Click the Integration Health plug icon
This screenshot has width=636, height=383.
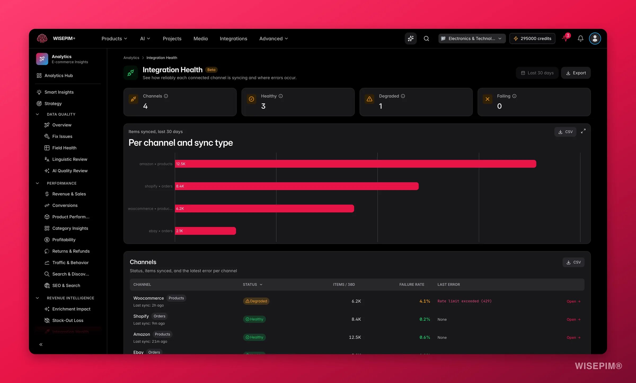[131, 73]
